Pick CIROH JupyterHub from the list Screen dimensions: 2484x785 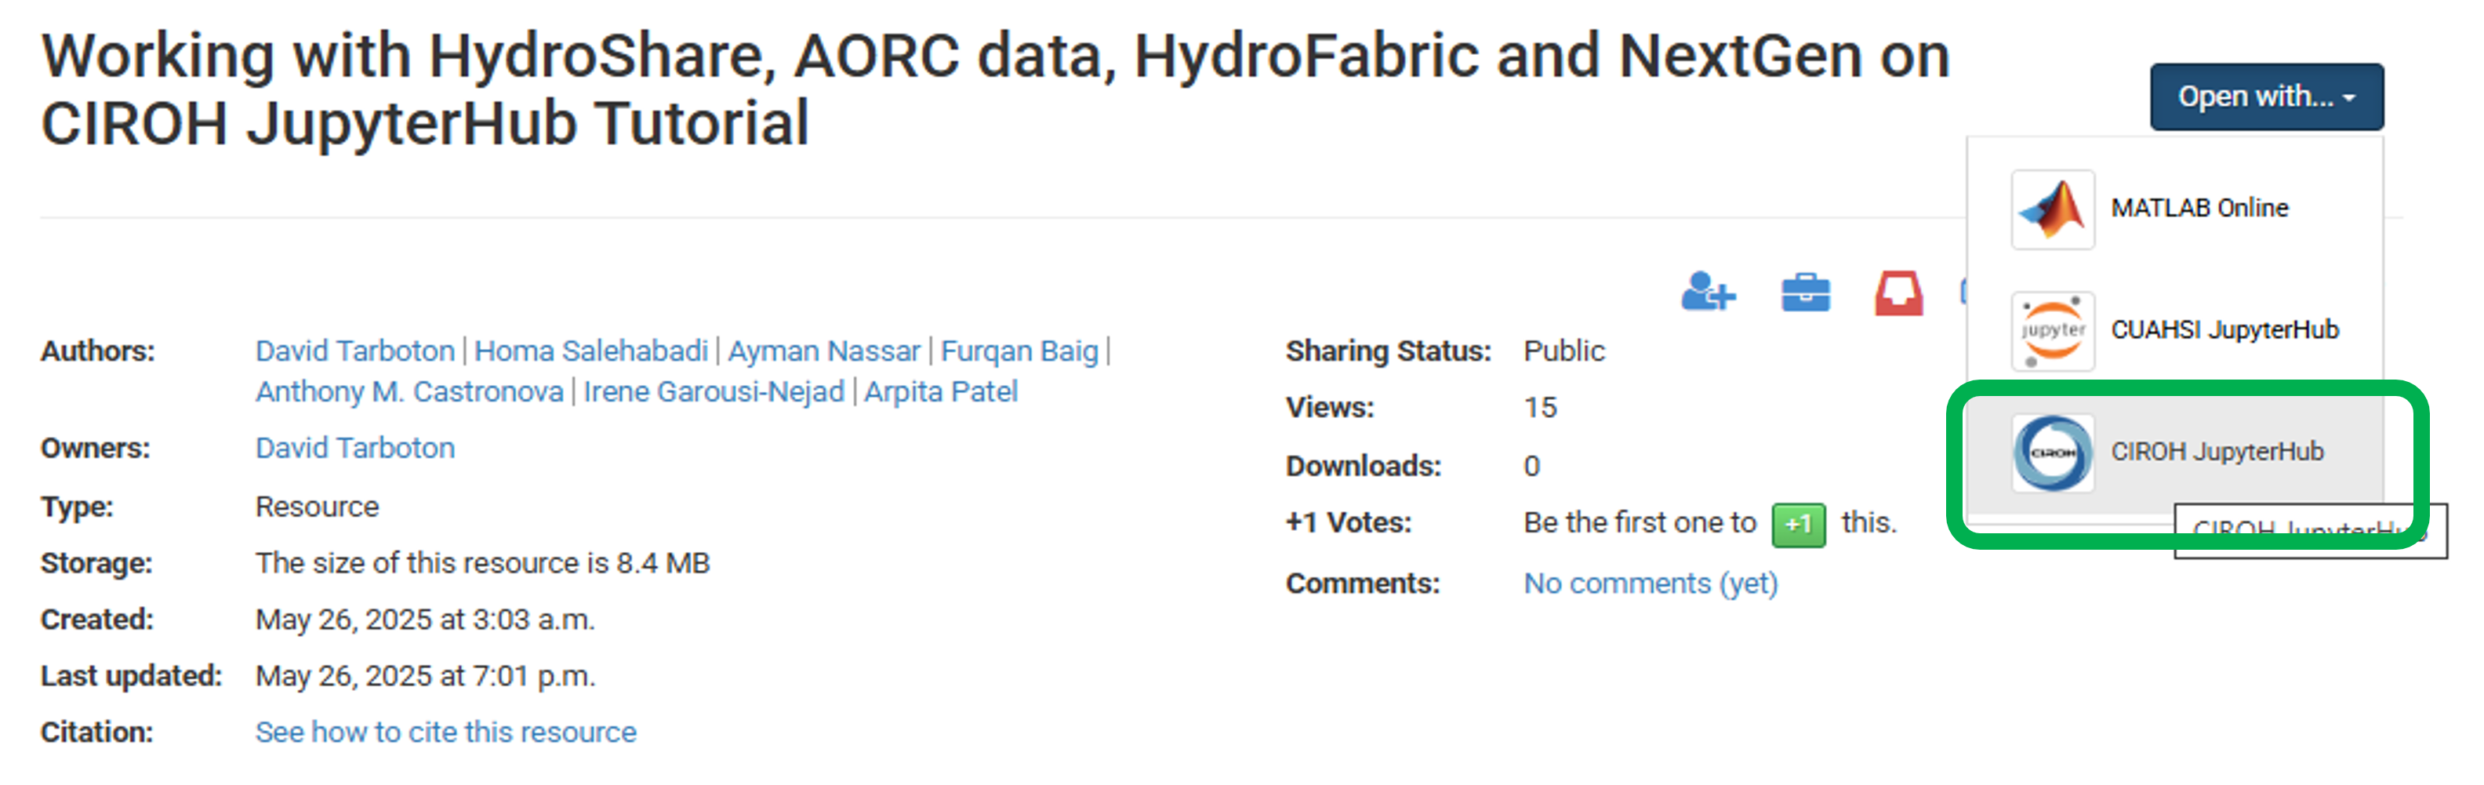(x=2218, y=452)
